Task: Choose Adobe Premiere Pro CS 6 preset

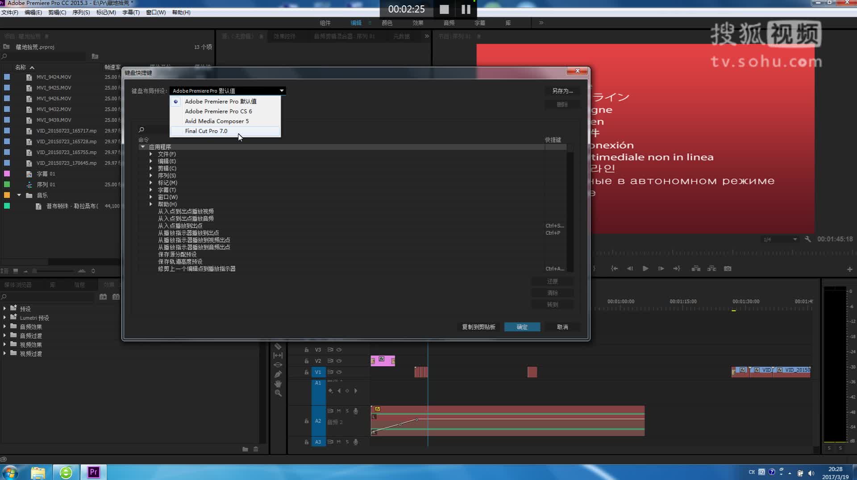Action: pos(225,112)
